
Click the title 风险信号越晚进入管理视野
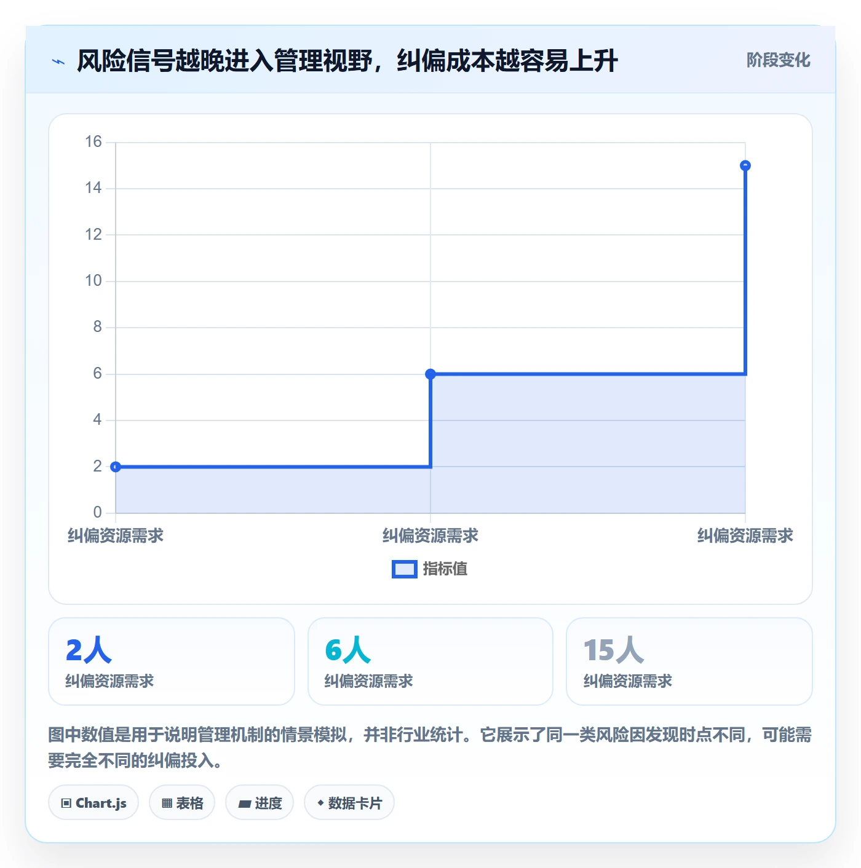pyautogui.click(x=224, y=61)
